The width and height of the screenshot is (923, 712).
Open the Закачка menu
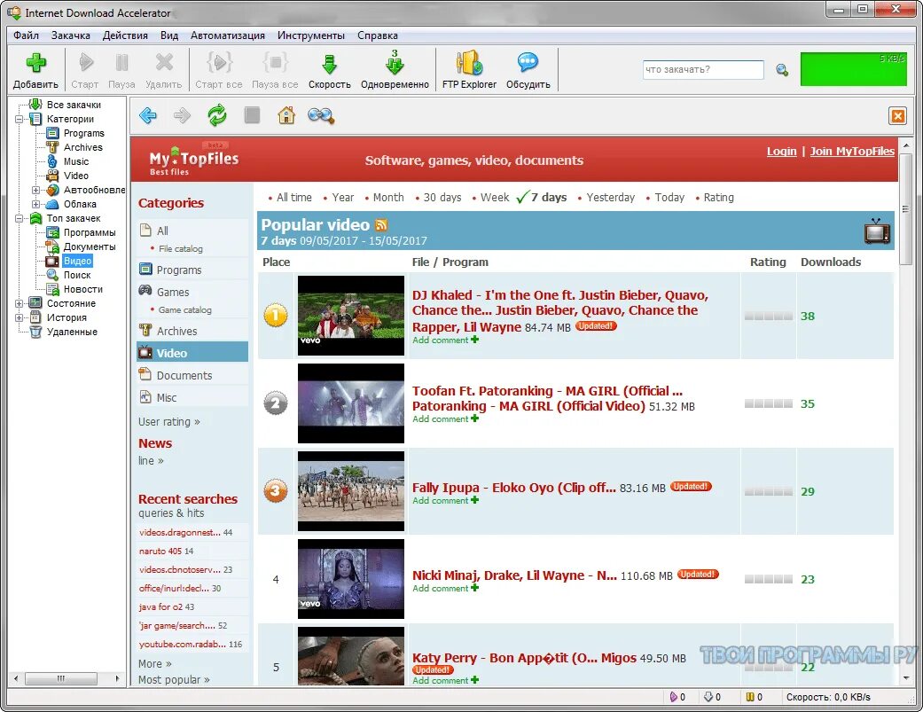pyautogui.click(x=71, y=35)
